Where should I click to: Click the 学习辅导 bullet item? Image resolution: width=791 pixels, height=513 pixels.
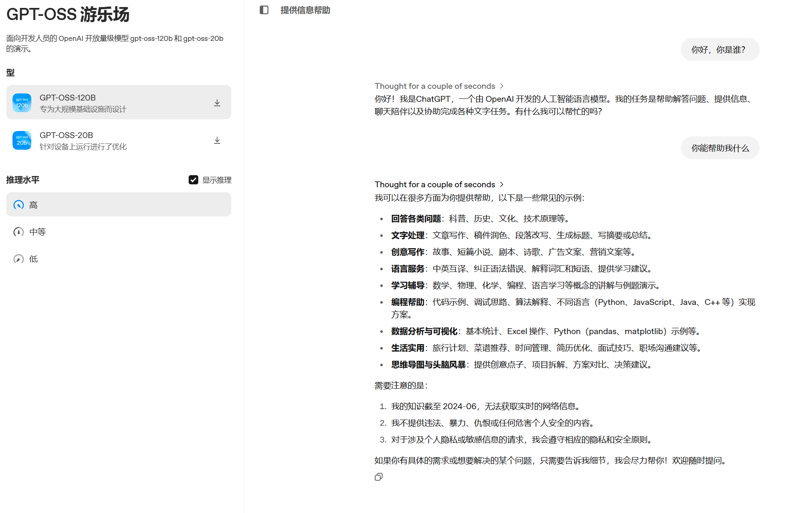coord(526,285)
